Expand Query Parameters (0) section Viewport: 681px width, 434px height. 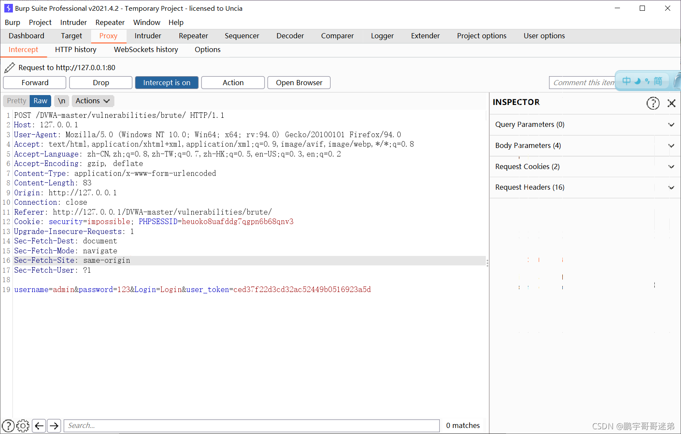585,125
